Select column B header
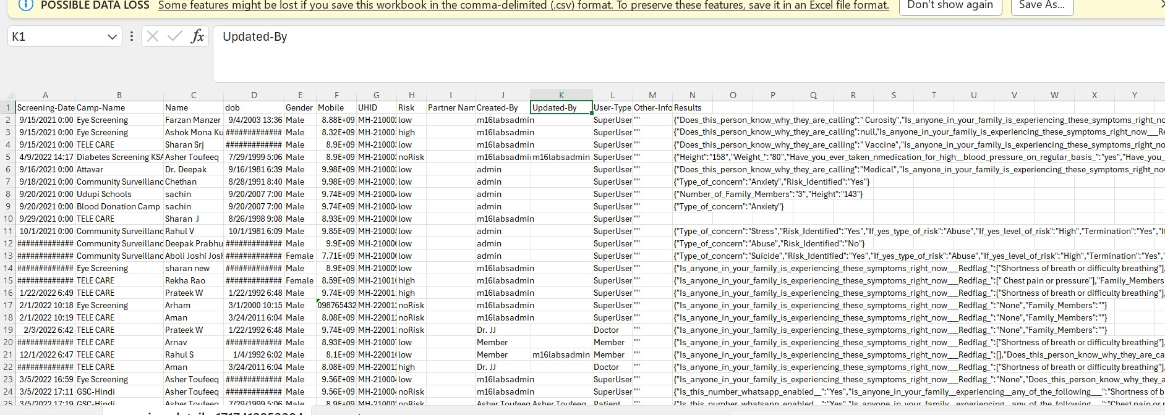The image size is (1165, 415). (119, 95)
